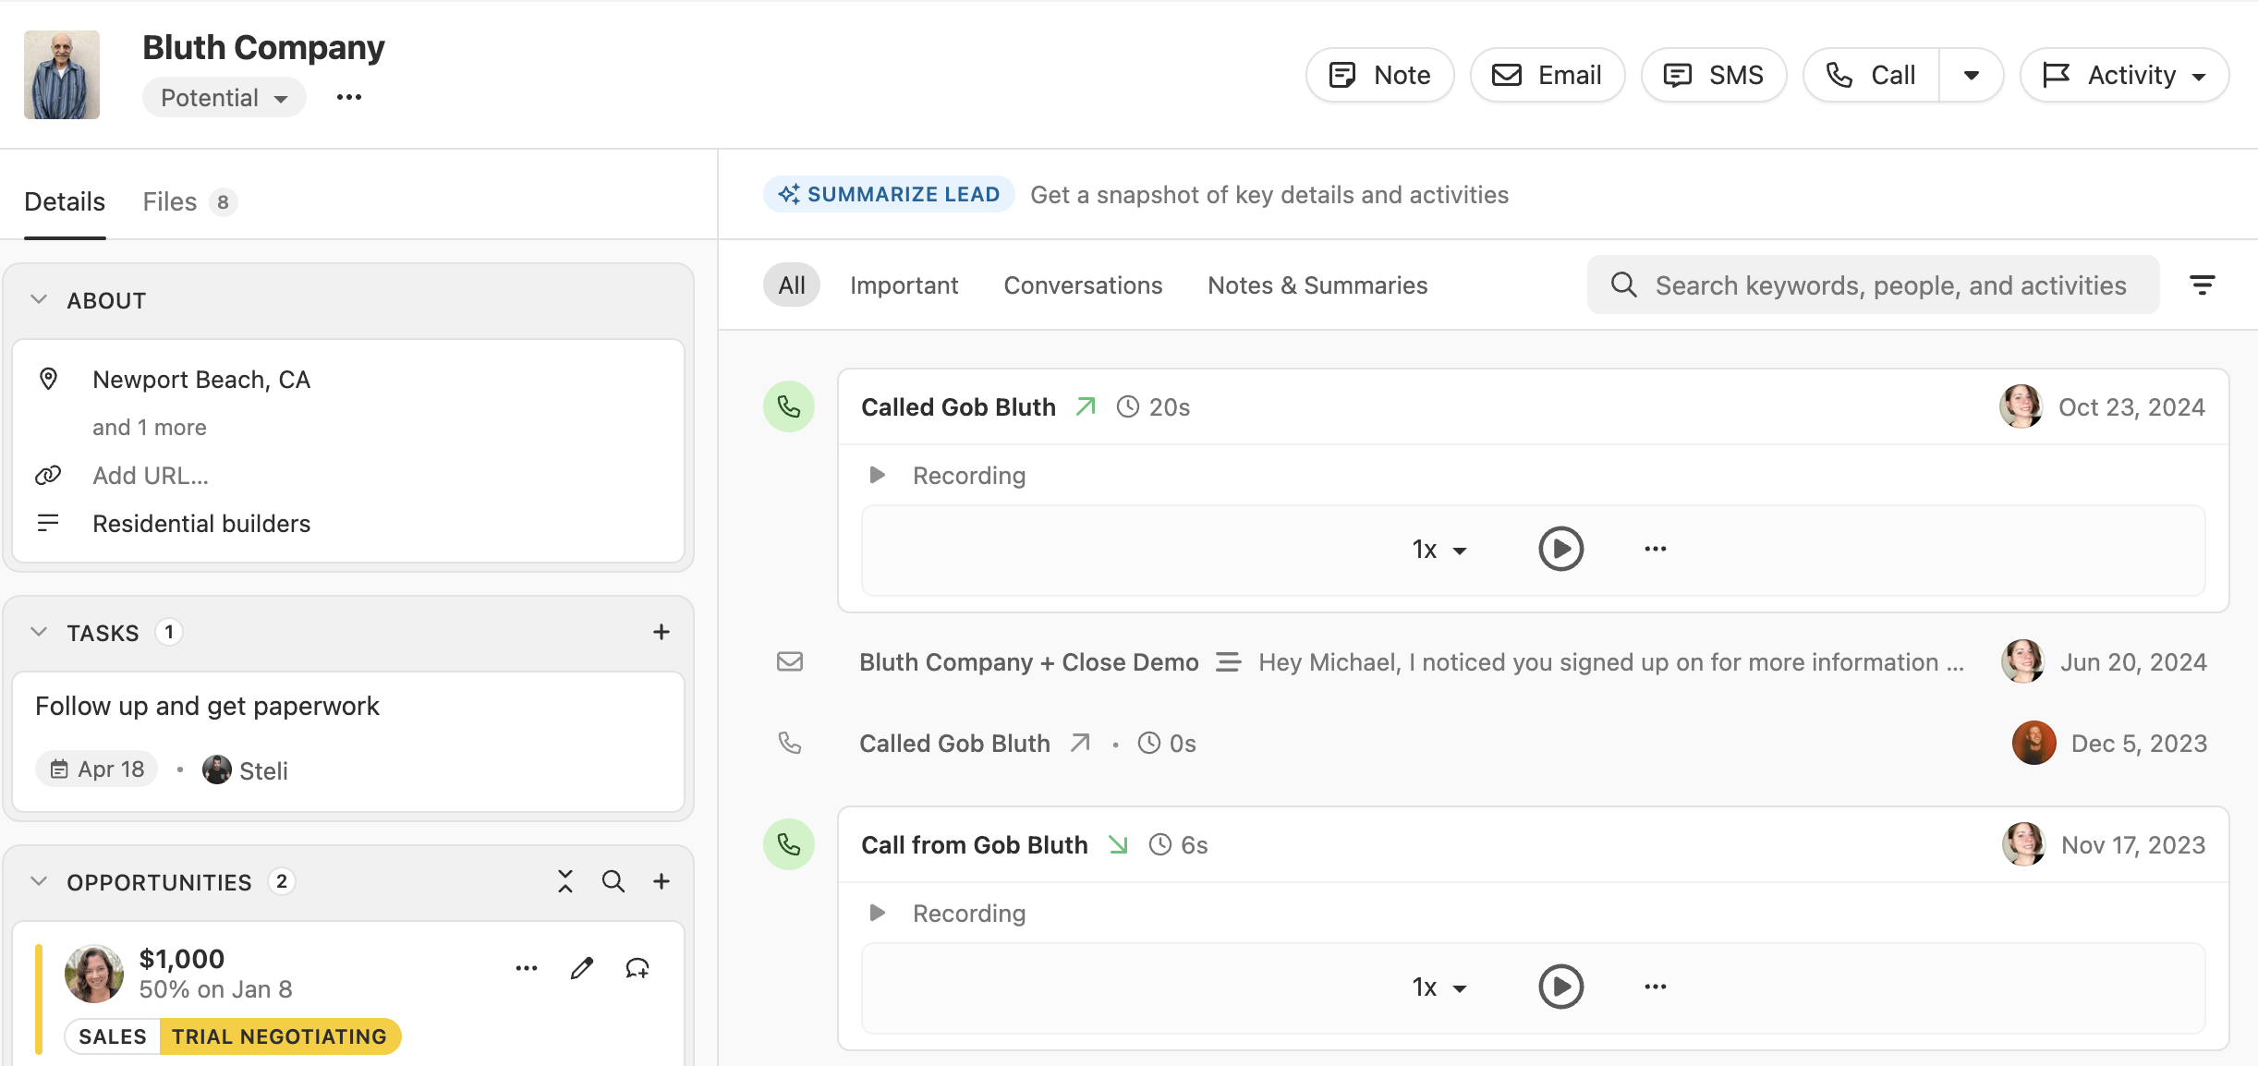Edit the $1,000 opportunity
Image resolution: width=2258 pixels, height=1066 pixels.
(582, 968)
